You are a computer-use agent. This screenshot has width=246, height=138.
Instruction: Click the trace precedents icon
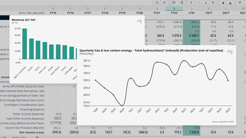pyautogui.click(x=174, y=2)
